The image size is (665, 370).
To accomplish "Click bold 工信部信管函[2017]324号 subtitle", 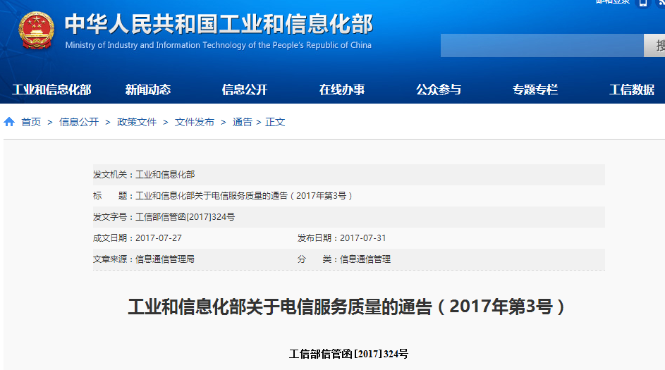I will coord(348,354).
